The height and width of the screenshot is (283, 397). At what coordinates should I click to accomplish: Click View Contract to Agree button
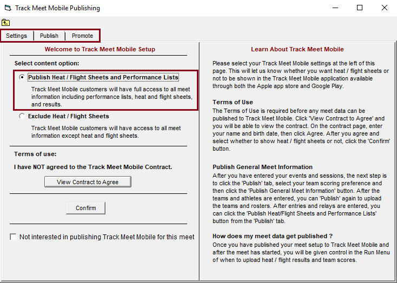coord(88,182)
